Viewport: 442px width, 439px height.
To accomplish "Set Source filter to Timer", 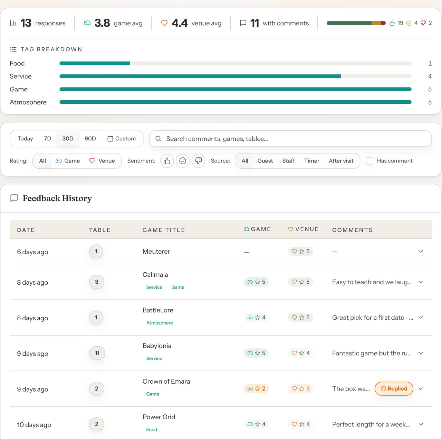I will 312,161.
